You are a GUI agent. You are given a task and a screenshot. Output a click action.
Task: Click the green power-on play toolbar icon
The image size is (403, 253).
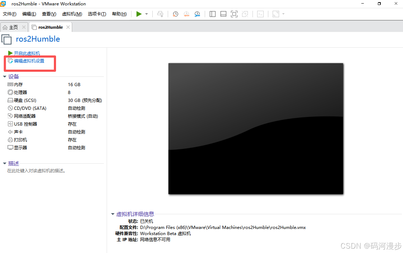click(139, 14)
